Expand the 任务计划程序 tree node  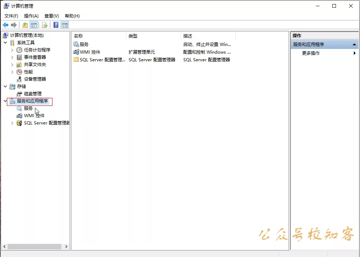(x=12, y=50)
